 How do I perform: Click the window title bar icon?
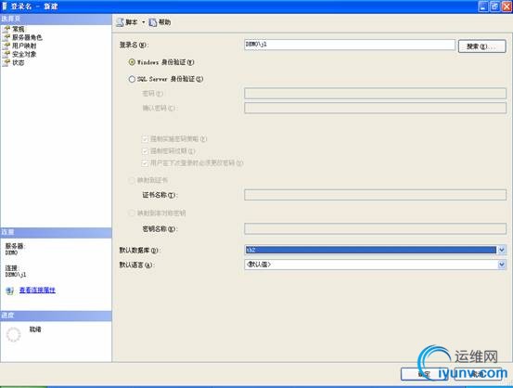(x=5, y=6)
